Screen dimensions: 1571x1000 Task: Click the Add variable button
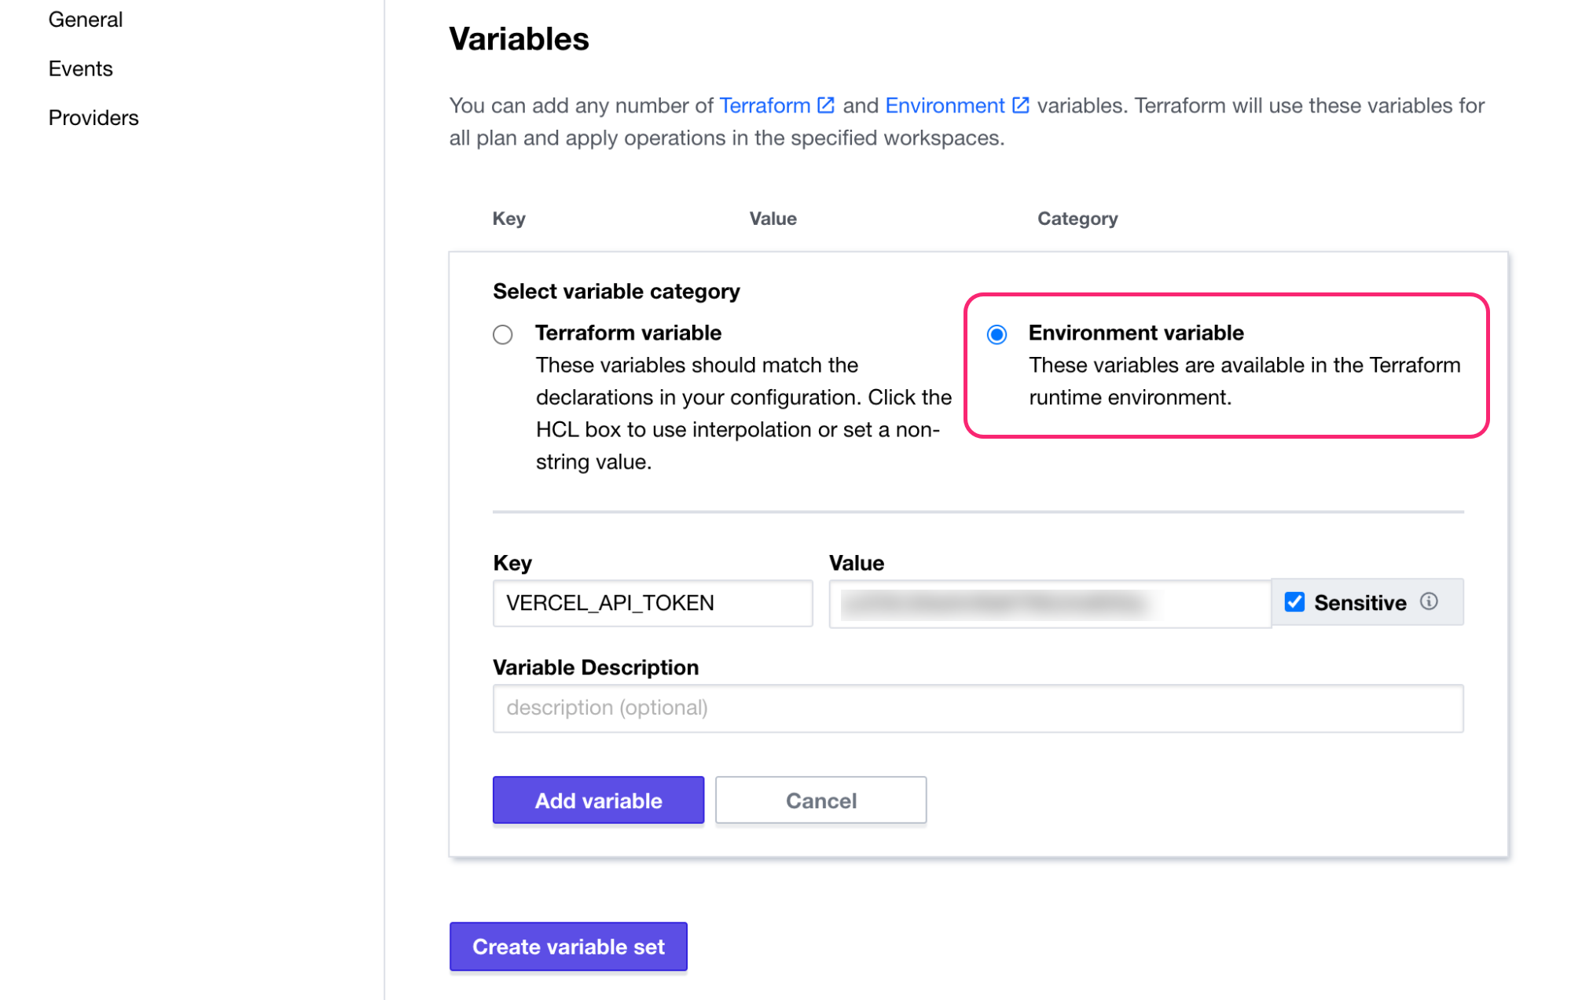(x=597, y=800)
